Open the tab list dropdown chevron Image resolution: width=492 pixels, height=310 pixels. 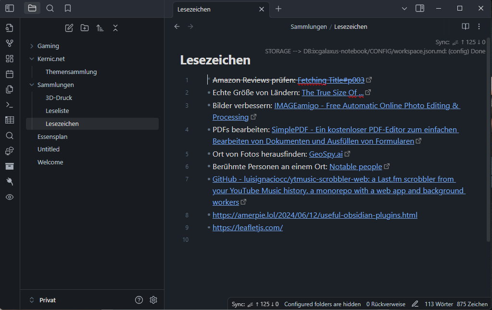coord(404,8)
